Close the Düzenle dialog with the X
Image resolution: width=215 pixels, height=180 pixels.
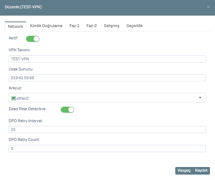208,7
